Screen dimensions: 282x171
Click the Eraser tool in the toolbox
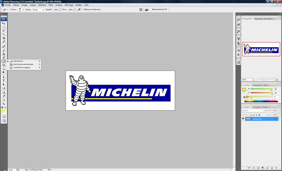pos(4,62)
